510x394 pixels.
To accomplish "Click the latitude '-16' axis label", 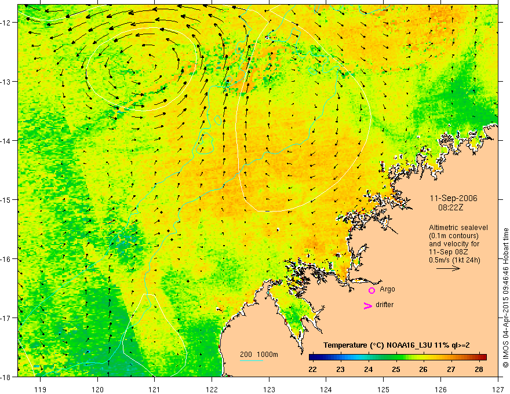I will [x=6, y=259].
